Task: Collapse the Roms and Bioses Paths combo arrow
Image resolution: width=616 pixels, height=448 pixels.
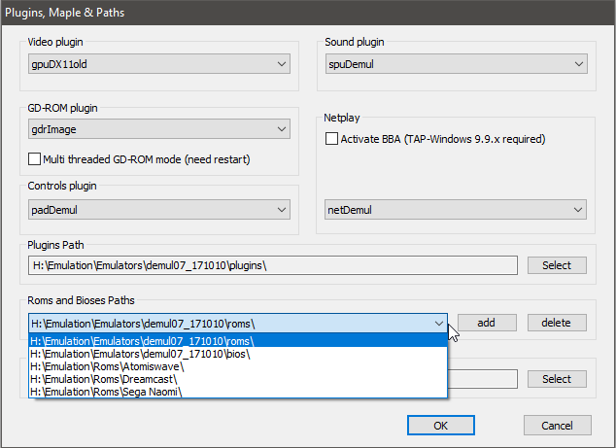Action: coord(439,324)
